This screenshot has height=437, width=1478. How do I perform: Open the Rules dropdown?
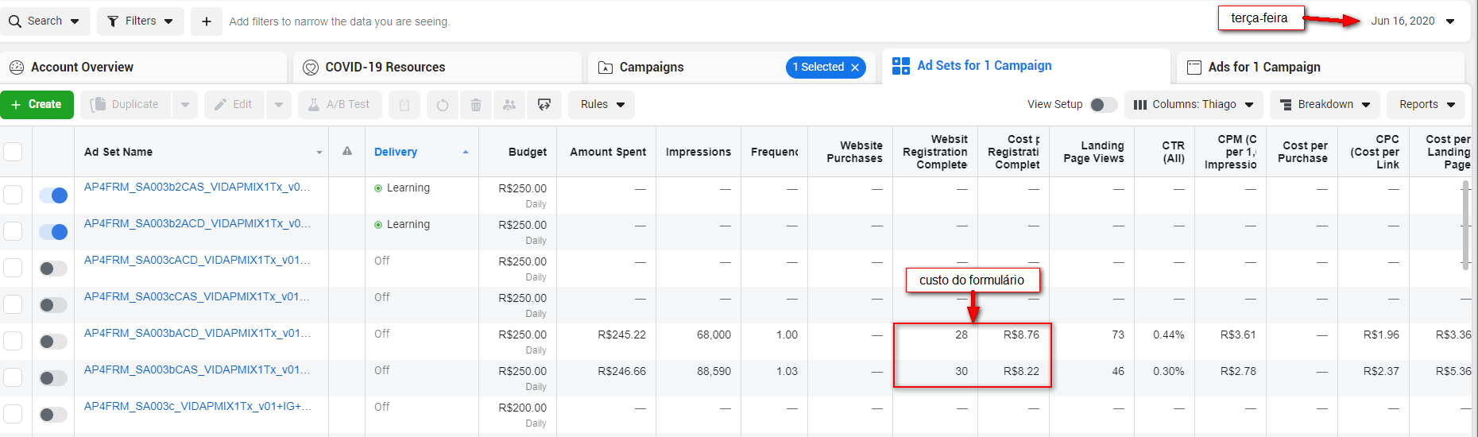tap(602, 105)
